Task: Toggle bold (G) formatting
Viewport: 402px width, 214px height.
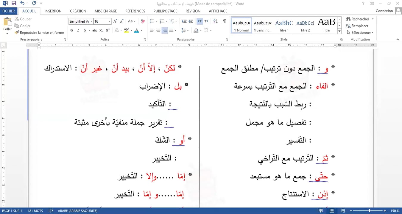Action: tap(71, 30)
